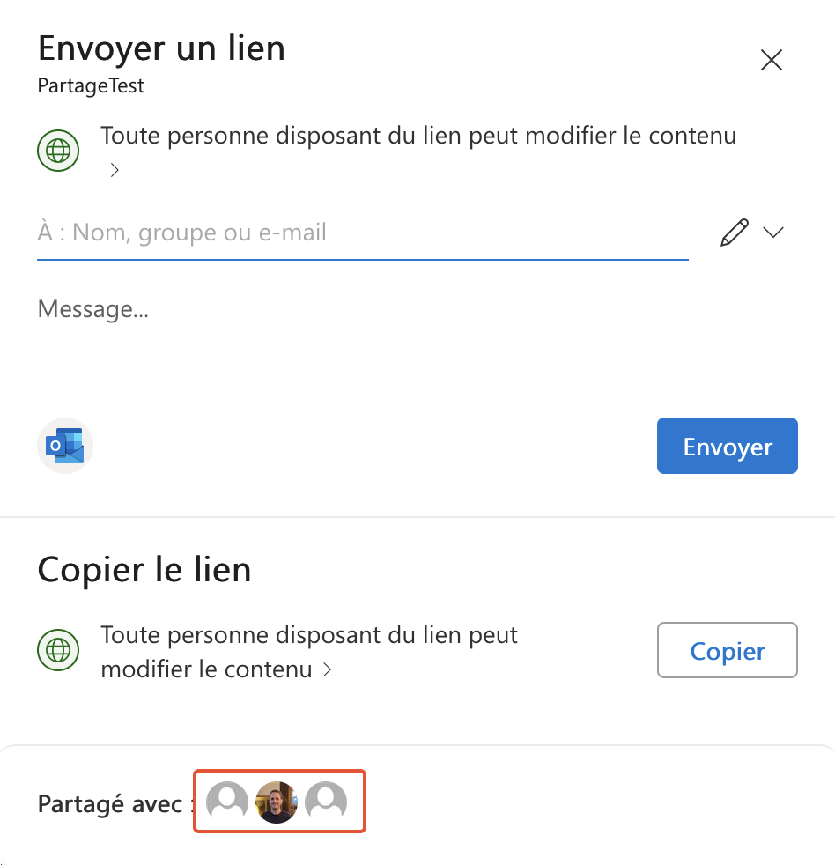Click the PartageTest file name
The width and height of the screenshot is (835, 865).
(91, 86)
